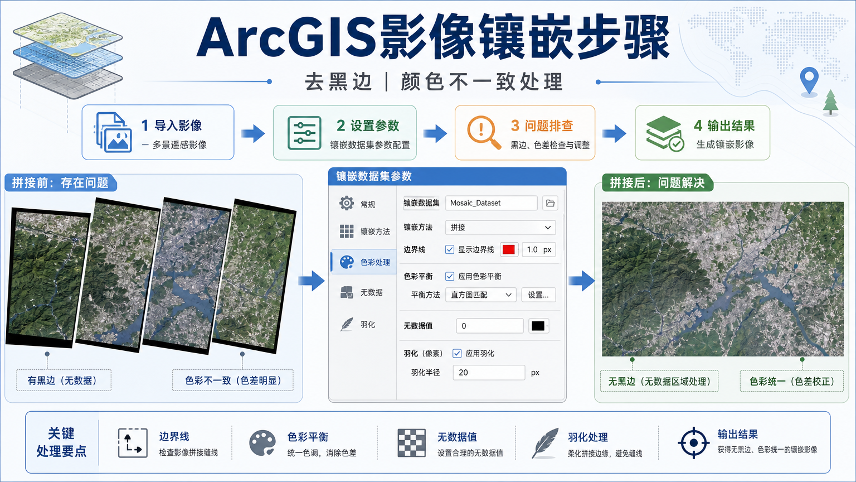The width and height of the screenshot is (856, 482).
Task: Open the 镶嵌方法 dropdown showing 拼接
Action: tap(500, 228)
